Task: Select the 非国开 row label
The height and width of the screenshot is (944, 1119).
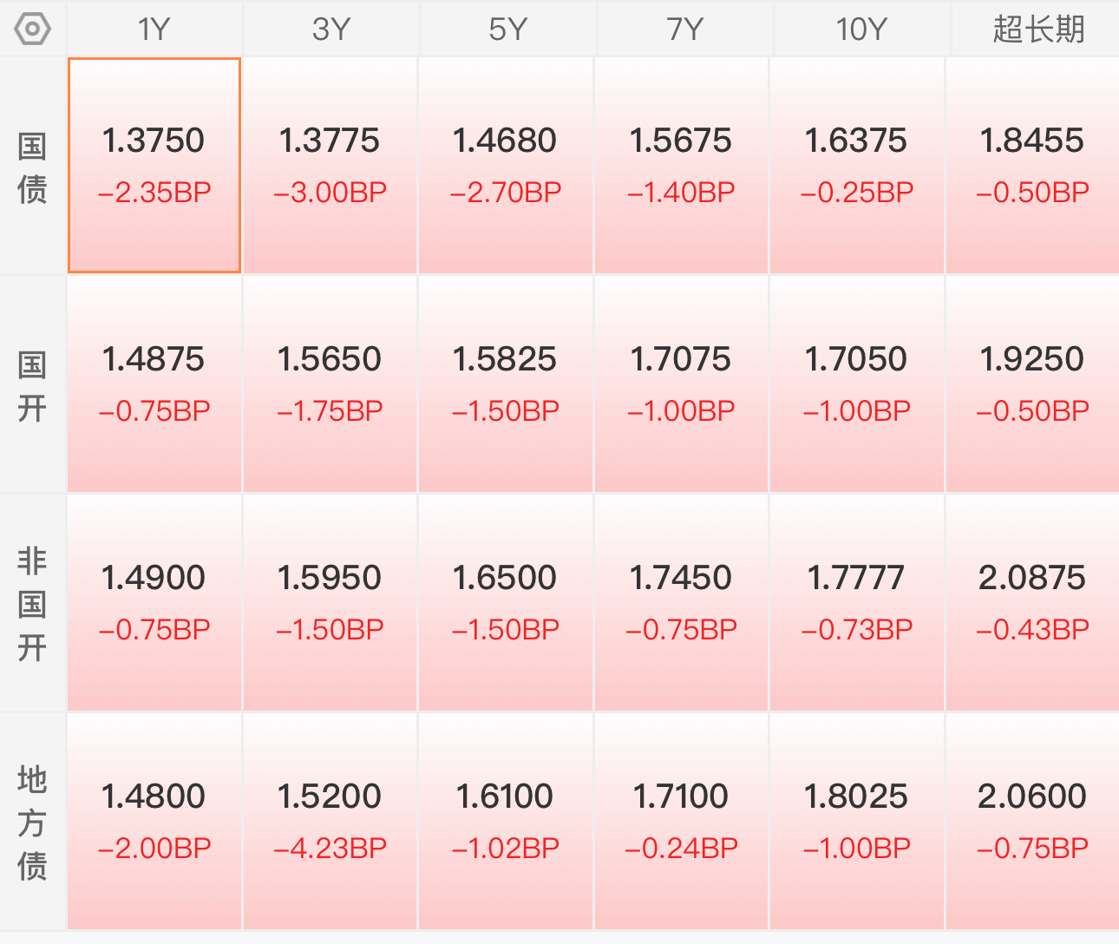Action: [32, 604]
